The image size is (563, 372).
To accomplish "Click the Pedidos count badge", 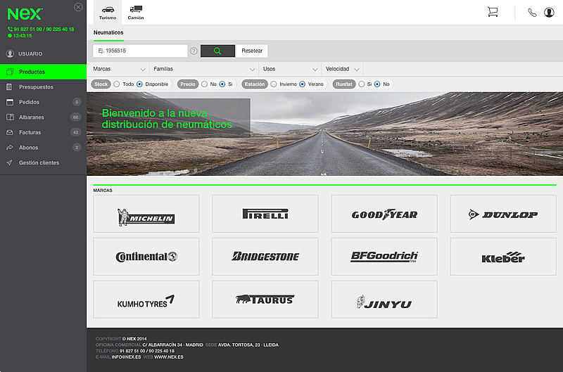I will 77,102.
